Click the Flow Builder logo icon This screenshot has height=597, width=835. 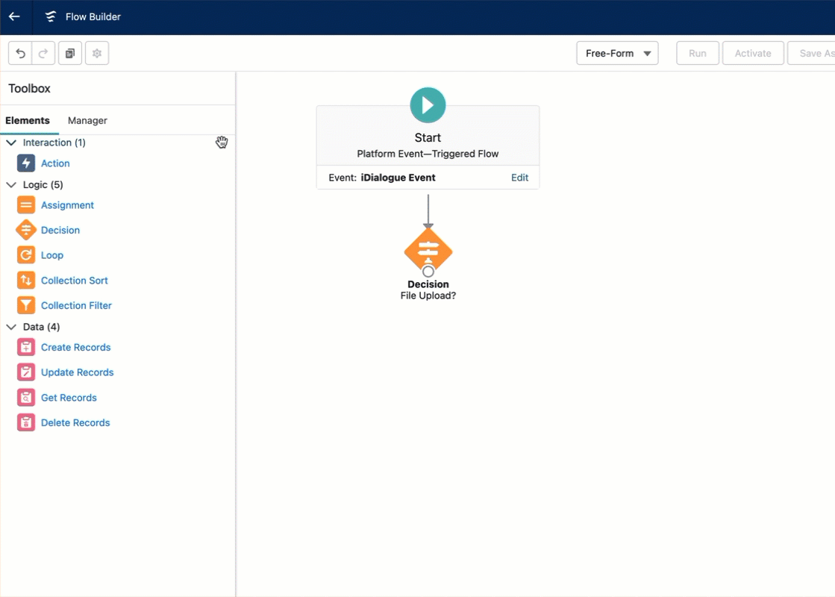point(51,16)
